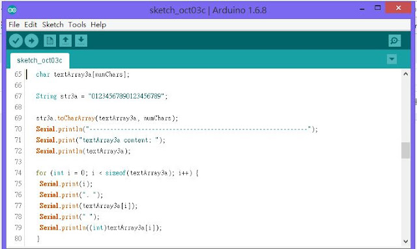Viewport: 417px width, 249px height.
Task: Click the Arduino logo in the title bar
Action: click(x=12, y=10)
